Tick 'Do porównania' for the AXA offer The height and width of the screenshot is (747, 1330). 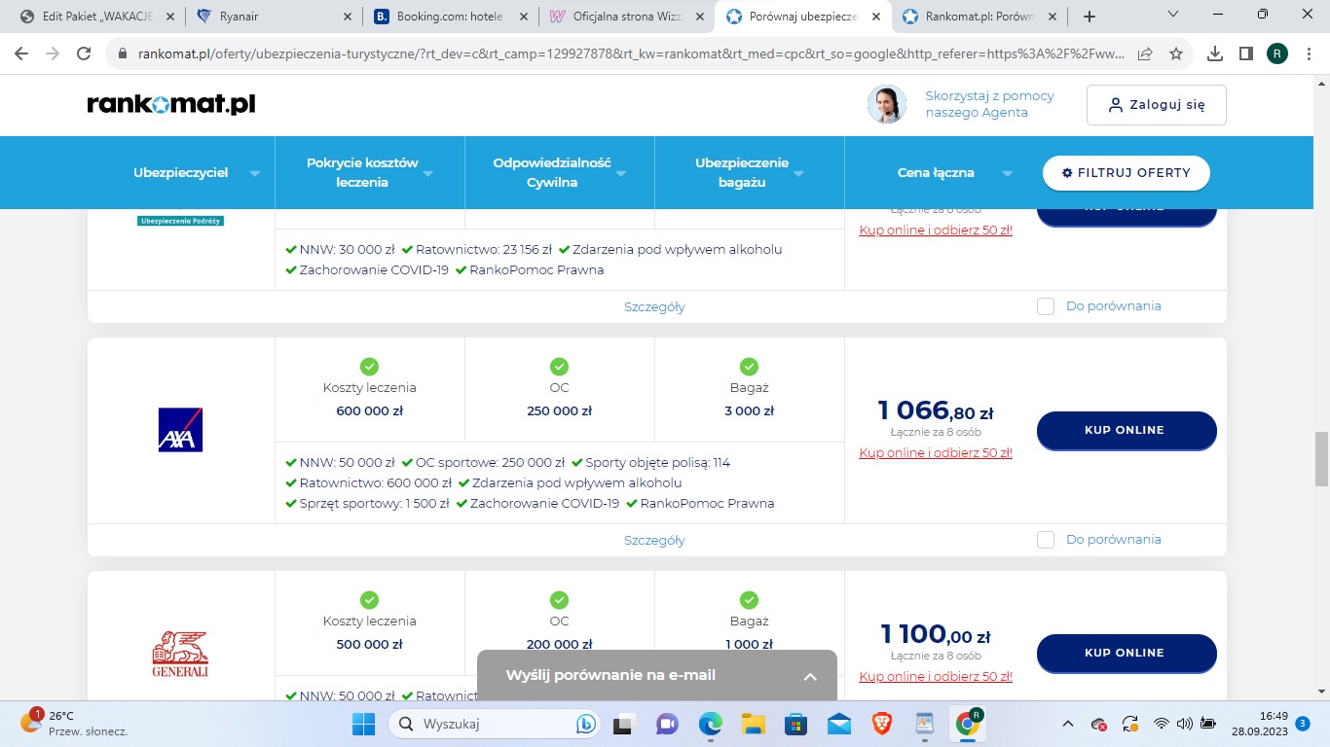point(1046,540)
